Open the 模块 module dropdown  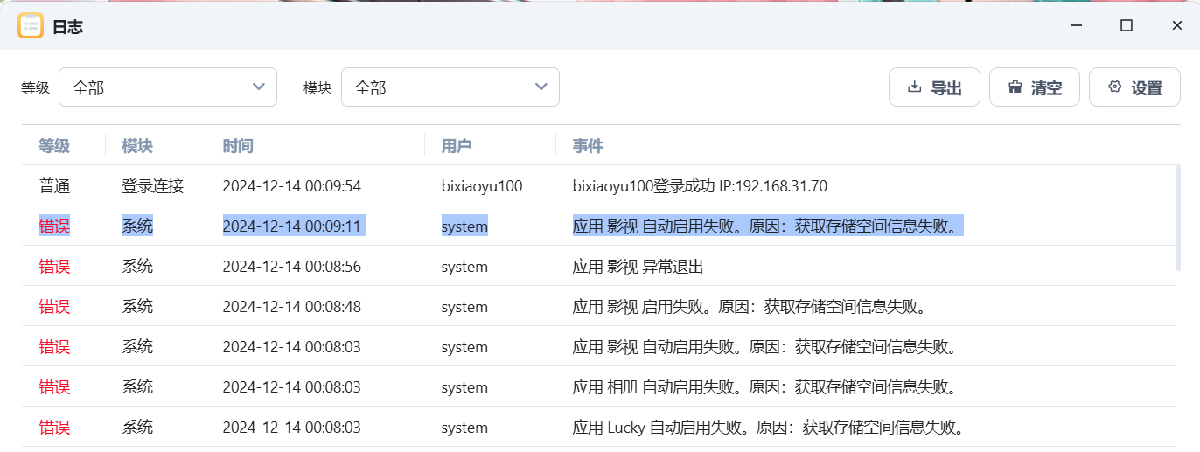coord(450,87)
